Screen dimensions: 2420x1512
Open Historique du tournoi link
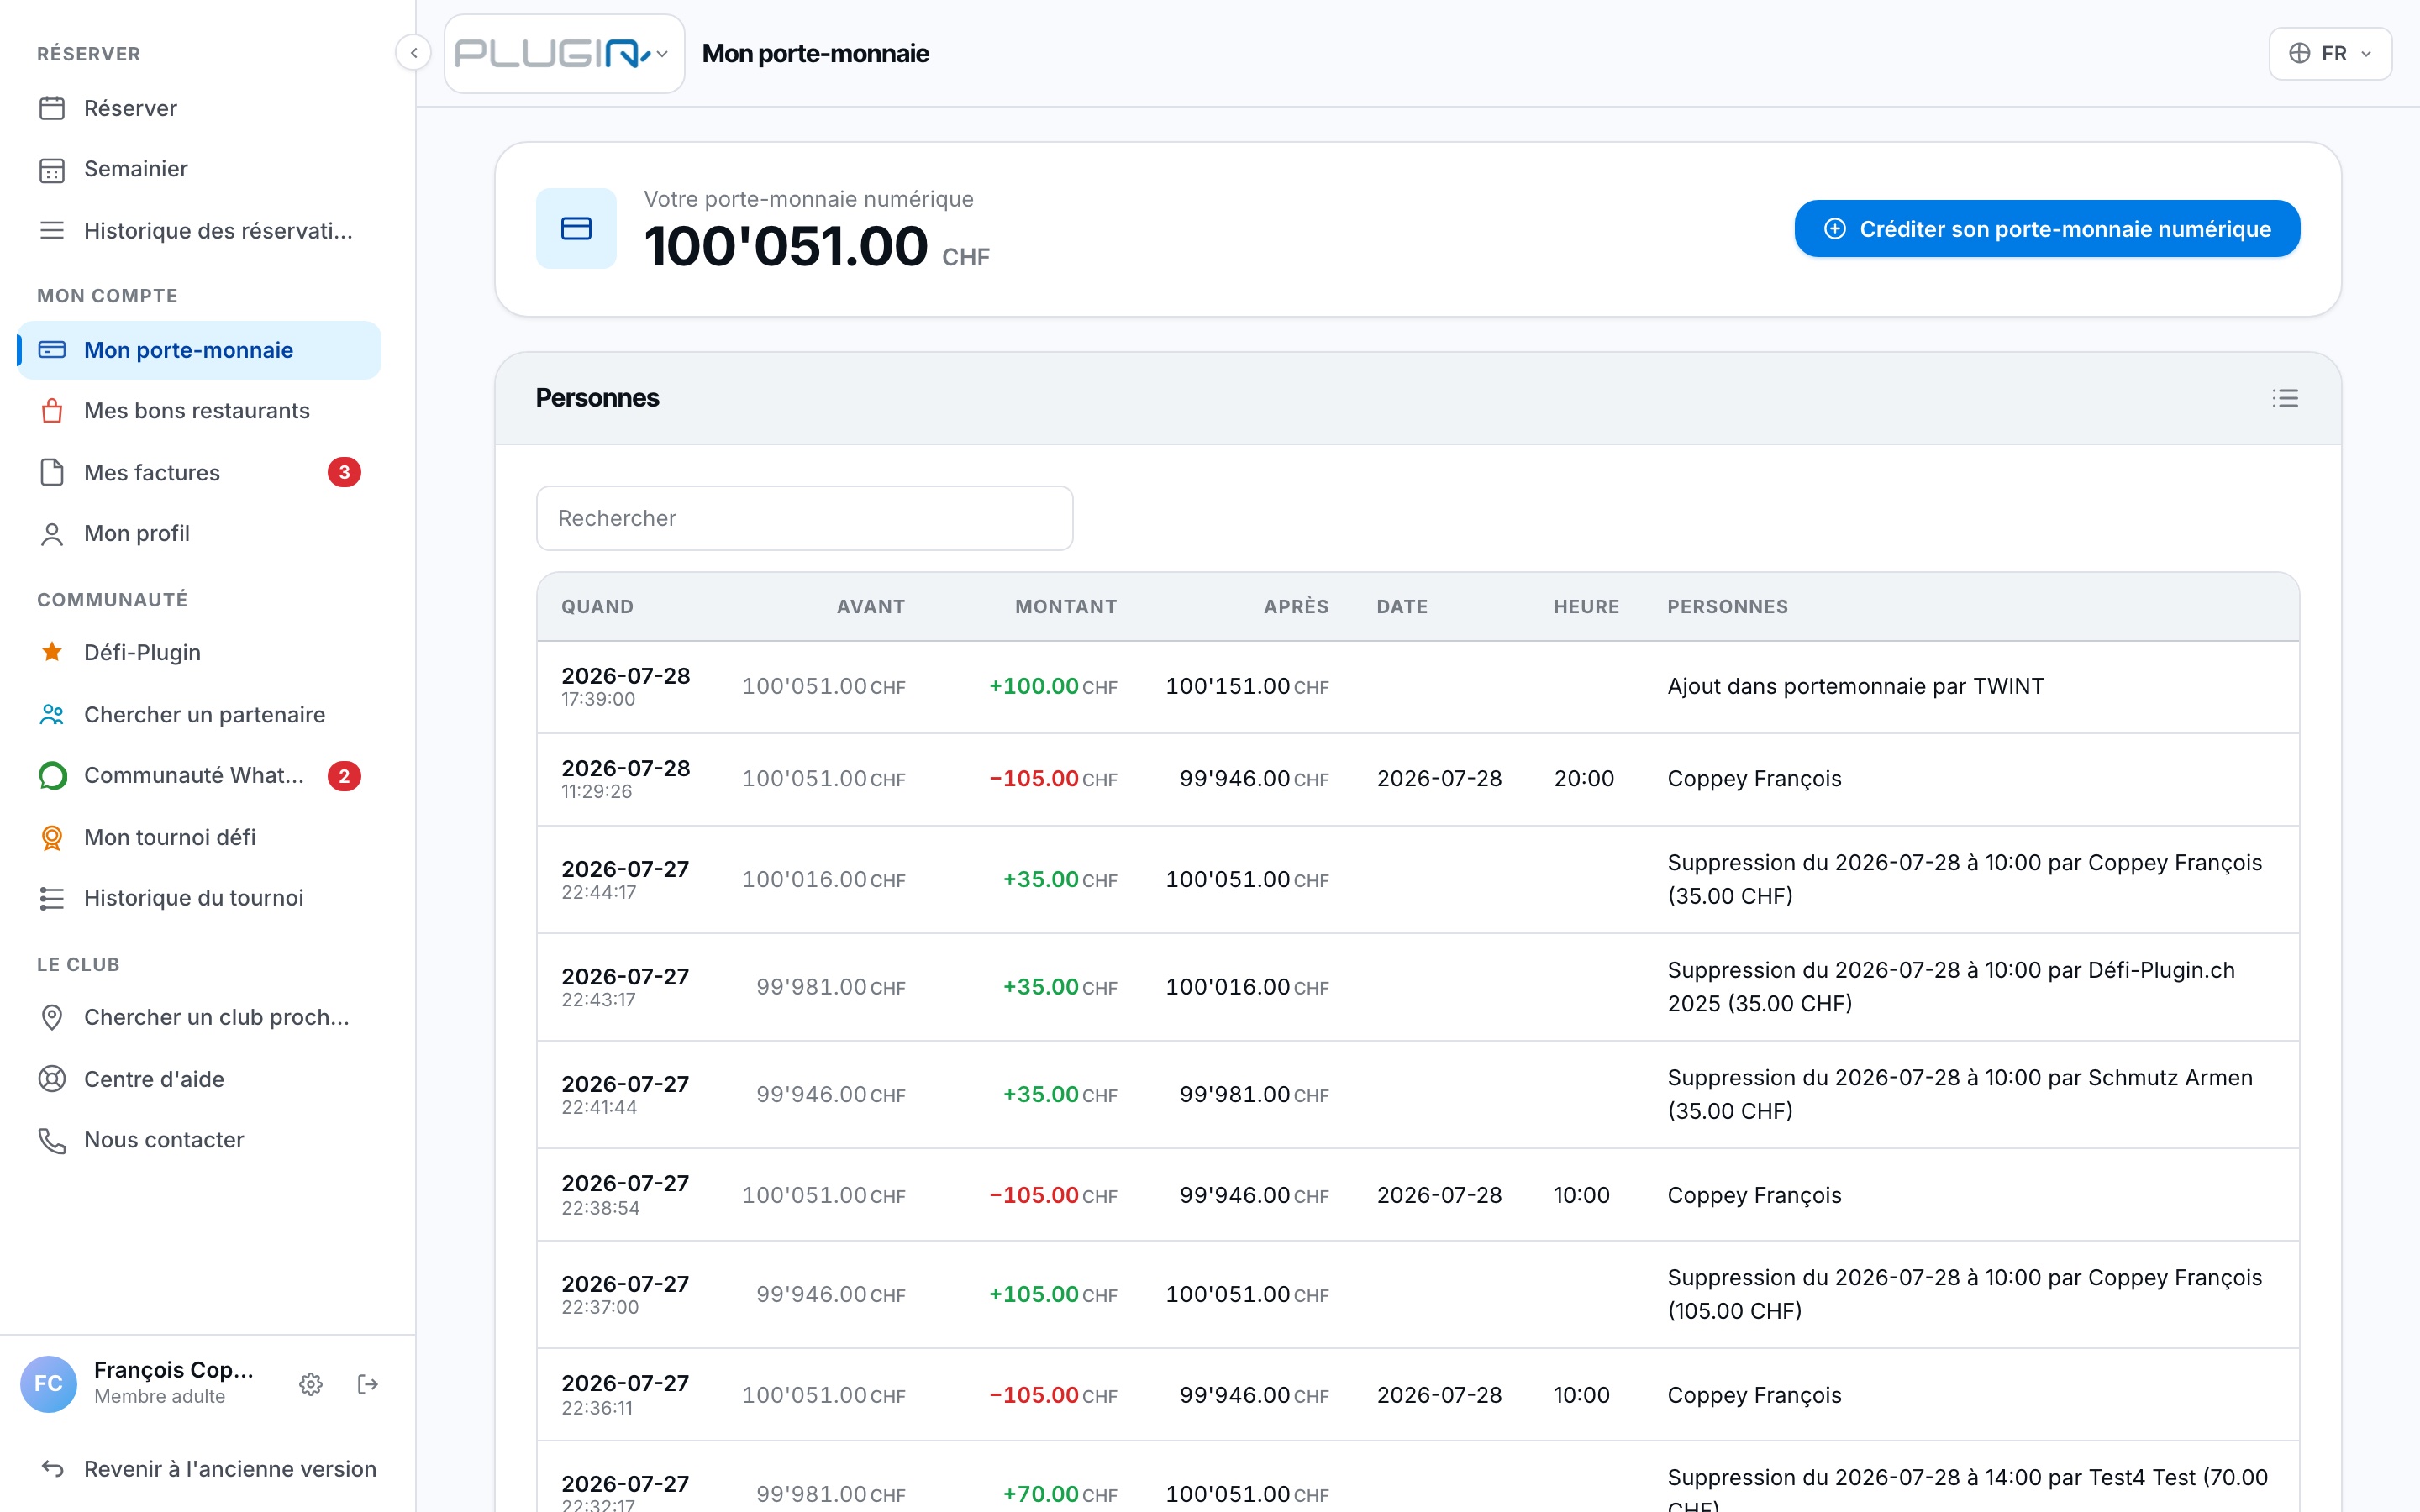[x=199, y=898]
